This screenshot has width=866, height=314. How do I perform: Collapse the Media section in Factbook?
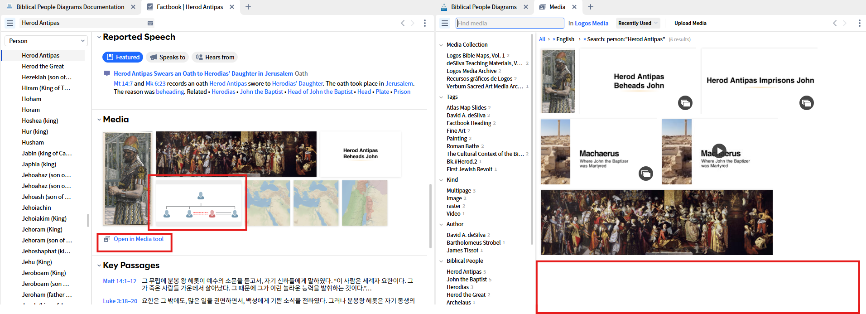(x=99, y=120)
